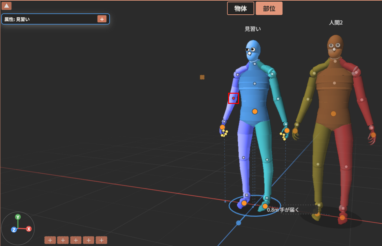Select the knee joint on 見習い's purple leg
The width and height of the screenshot is (382, 246).
click(x=243, y=158)
